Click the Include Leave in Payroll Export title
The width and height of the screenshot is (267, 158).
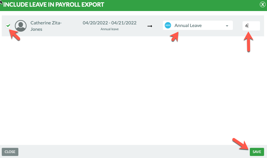tap(54, 5)
